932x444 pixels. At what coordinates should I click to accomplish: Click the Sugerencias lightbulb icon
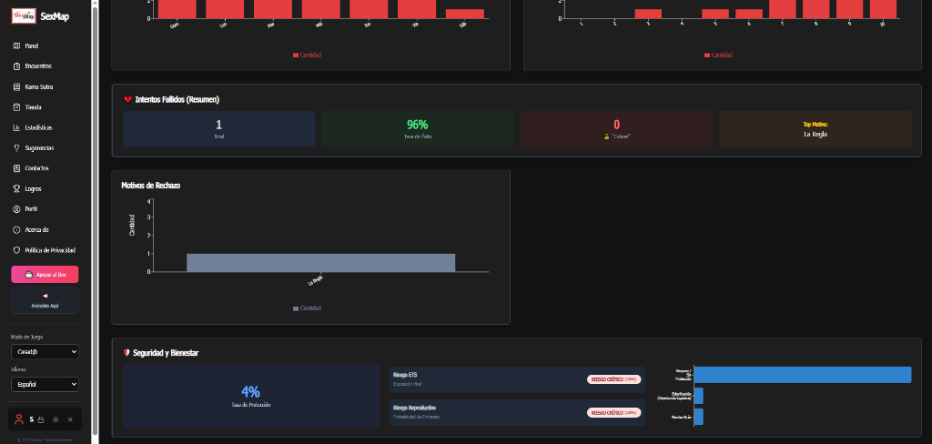click(16, 148)
